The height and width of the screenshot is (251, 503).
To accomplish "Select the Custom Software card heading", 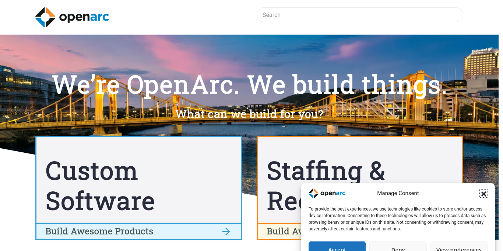I will 100,185.
